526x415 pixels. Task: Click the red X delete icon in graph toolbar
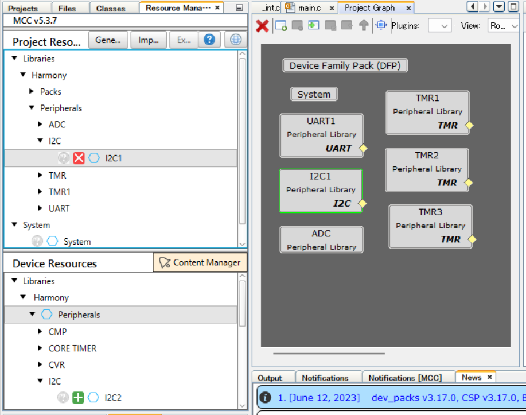click(262, 26)
